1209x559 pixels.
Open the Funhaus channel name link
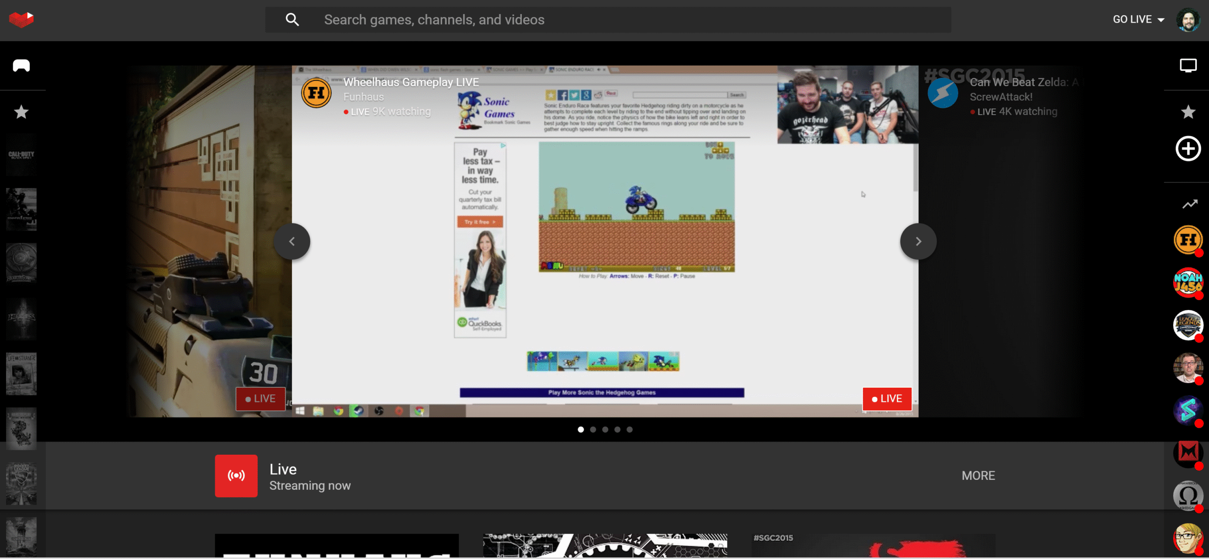click(364, 97)
